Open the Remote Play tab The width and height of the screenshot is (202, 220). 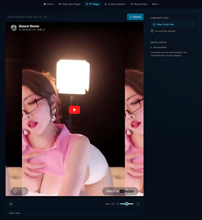coord(139,4)
